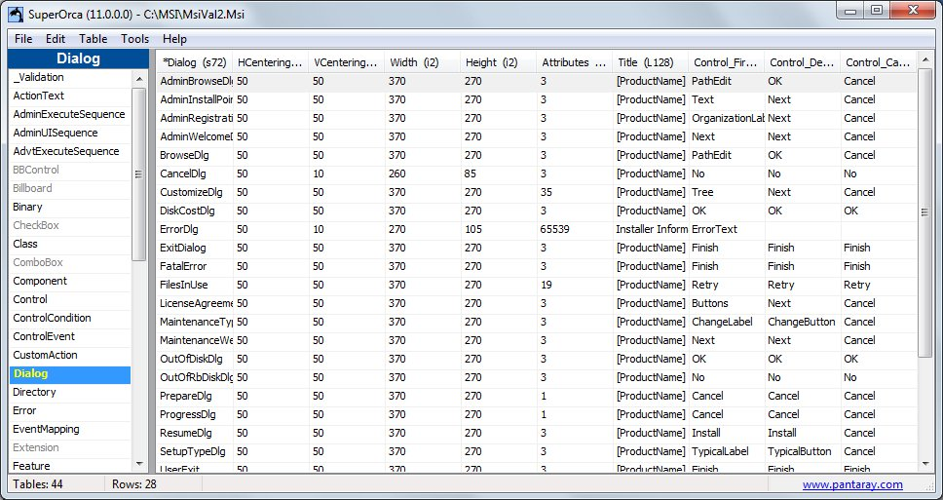
Task: Click the Attributes column header
Action: [x=575, y=62]
